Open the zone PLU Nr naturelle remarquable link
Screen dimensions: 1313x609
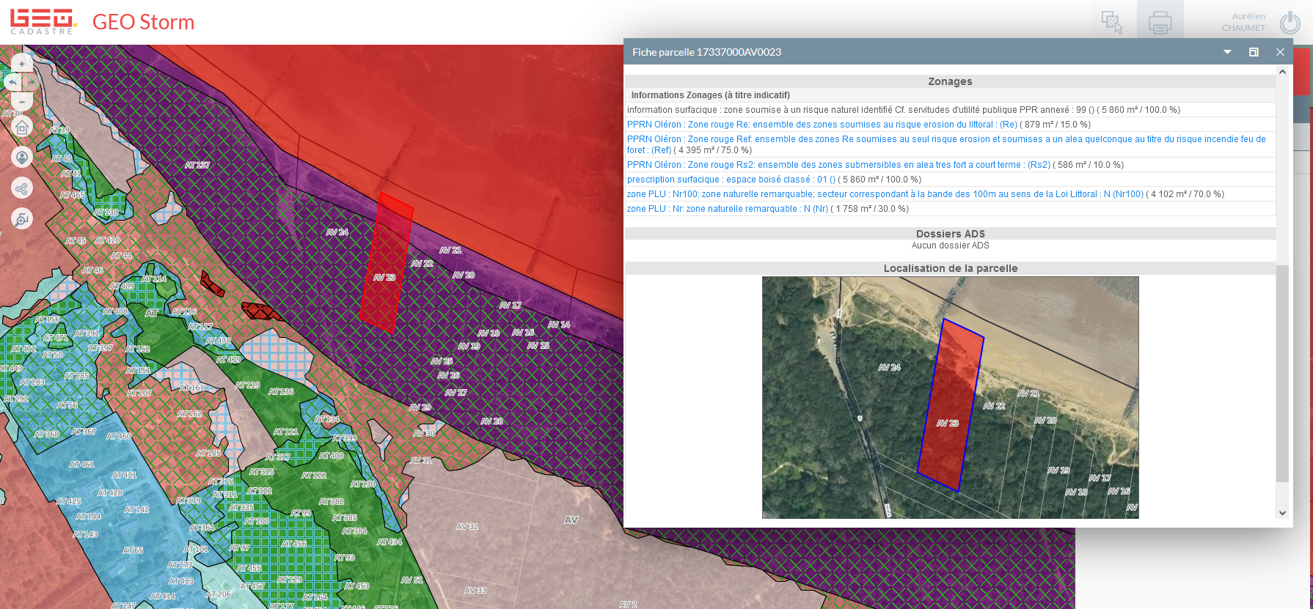click(728, 209)
